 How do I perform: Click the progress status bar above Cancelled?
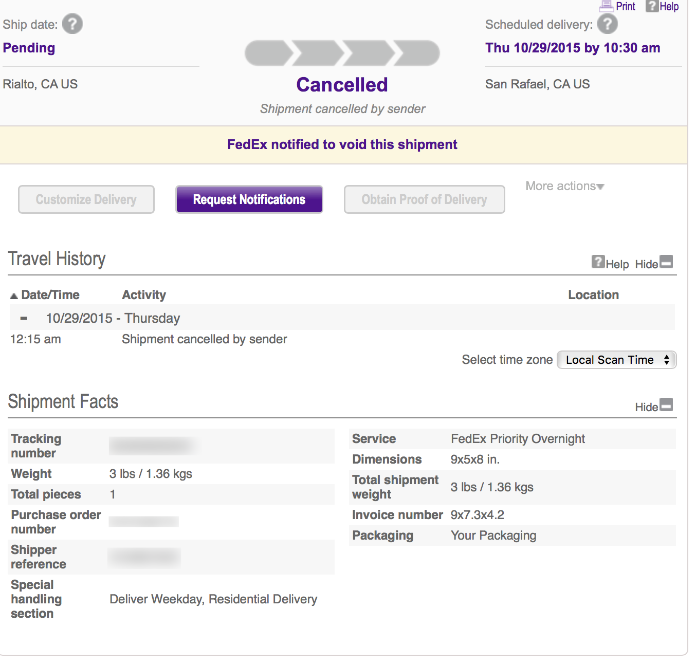click(342, 53)
